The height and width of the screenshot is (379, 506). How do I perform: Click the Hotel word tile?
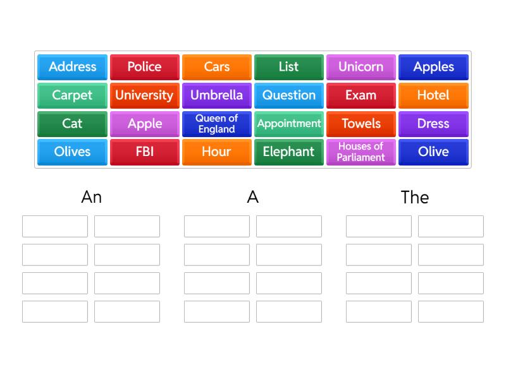(433, 95)
